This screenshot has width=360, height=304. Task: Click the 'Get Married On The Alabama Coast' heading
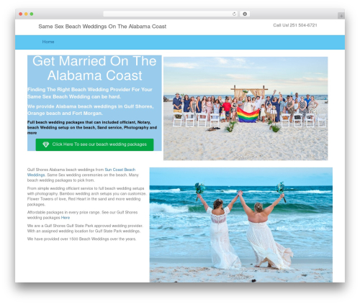[94, 68]
